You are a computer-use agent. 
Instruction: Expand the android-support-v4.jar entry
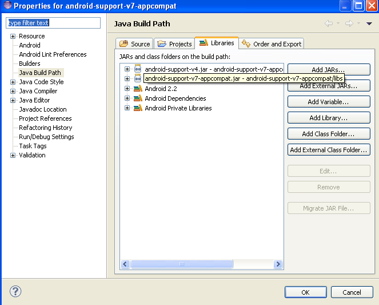[x=127, y=69]
